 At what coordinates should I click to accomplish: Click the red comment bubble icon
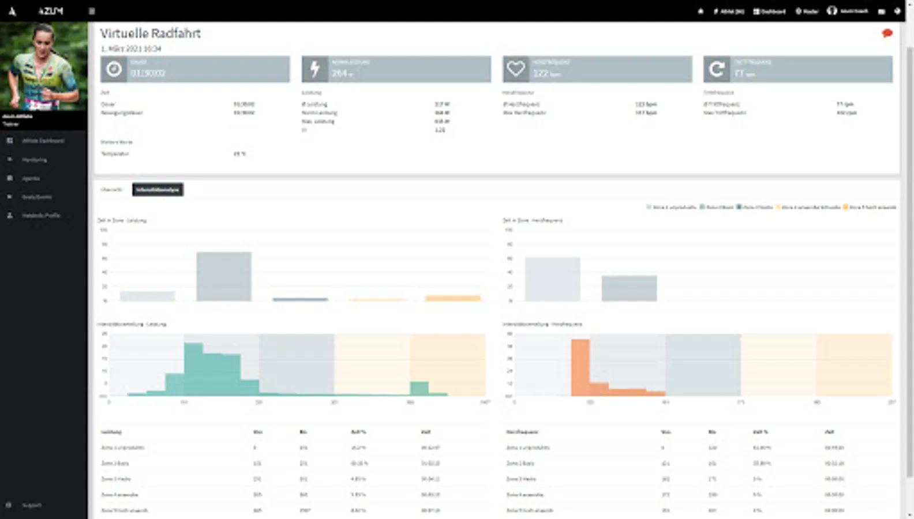pyautogui.click(x=887, y=33)
